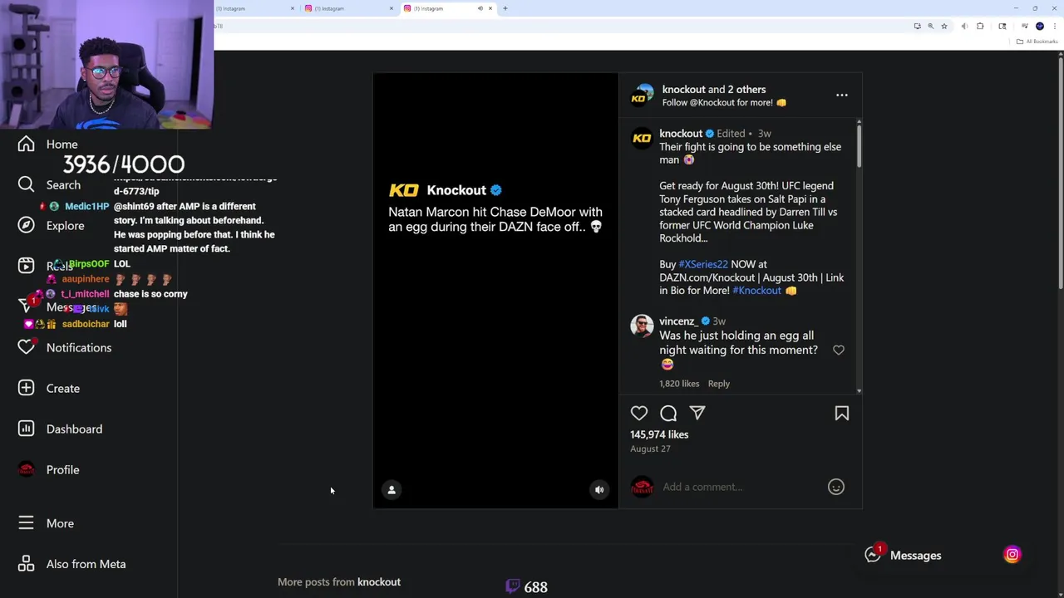Open the Explore compass icon
Image resolution: width=1064 pixels, height=598 pixels.
tap(26, 225)
